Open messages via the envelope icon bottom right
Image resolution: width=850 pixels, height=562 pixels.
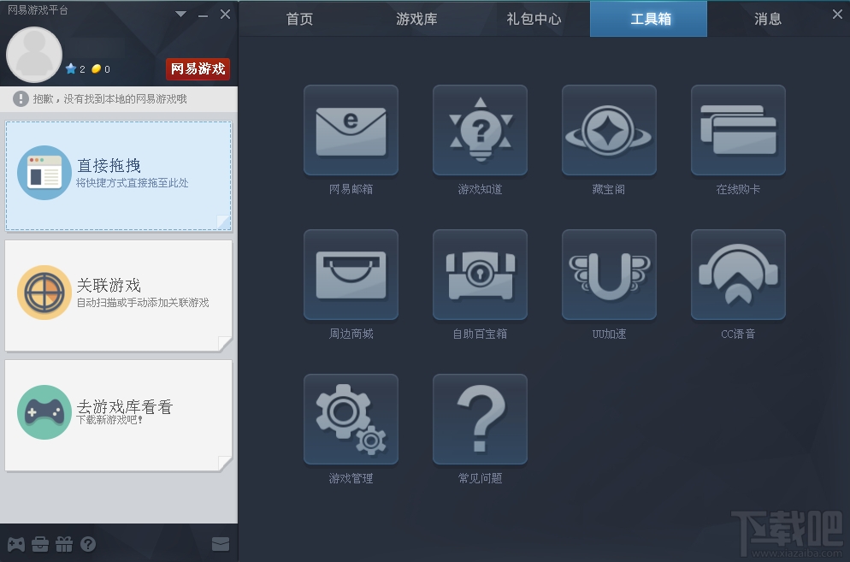pos(221,544)
